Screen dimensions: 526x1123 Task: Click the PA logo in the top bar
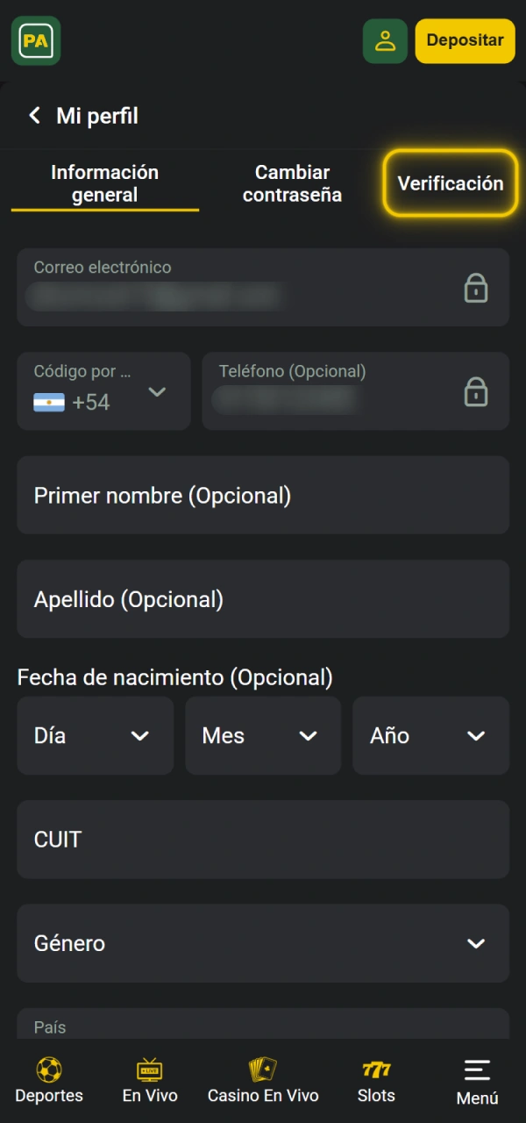35,40
